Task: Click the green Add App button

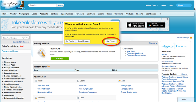Action: 60,58
